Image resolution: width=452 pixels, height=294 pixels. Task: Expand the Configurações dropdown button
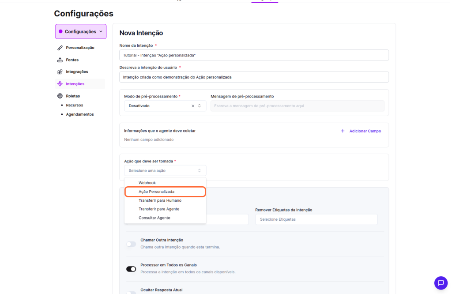81,32
